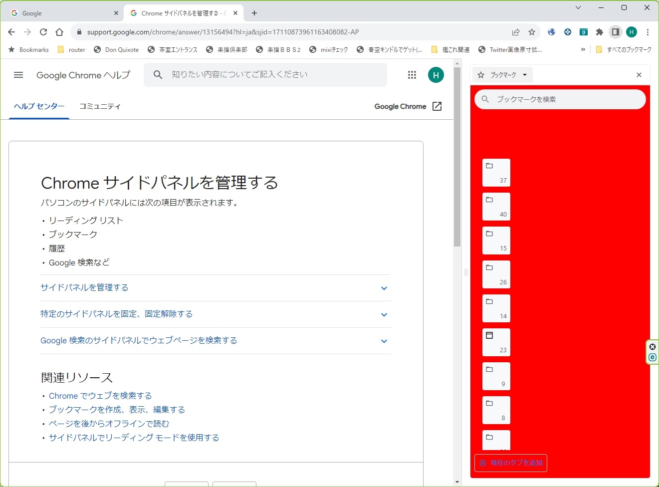Click the side panel icon in the toolbar
This screenshot has height=487, width=659.
[x=615, y=32]
